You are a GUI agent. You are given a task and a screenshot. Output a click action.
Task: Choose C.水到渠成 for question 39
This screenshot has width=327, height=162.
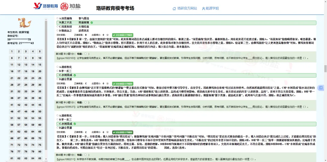58,124
